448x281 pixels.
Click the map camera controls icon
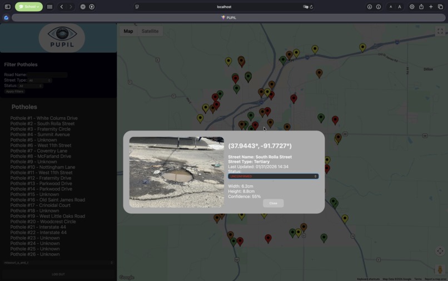coord(440,251)
